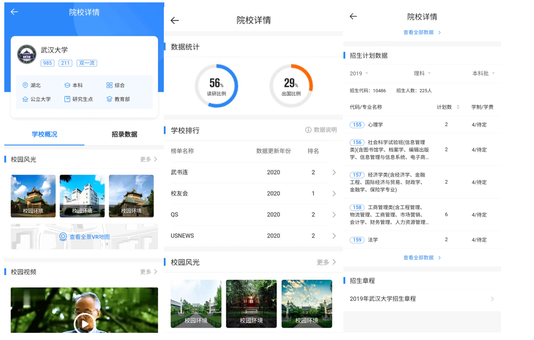Image resolution: width=534 pixels, height=340 pixels.
Task: Tap the 武汉大学 school name
Action: [x=54, y=50]
